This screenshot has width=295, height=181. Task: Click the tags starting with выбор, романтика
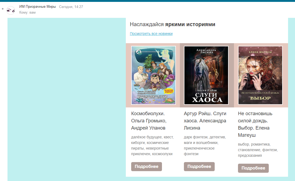click(x=258, y=150)
